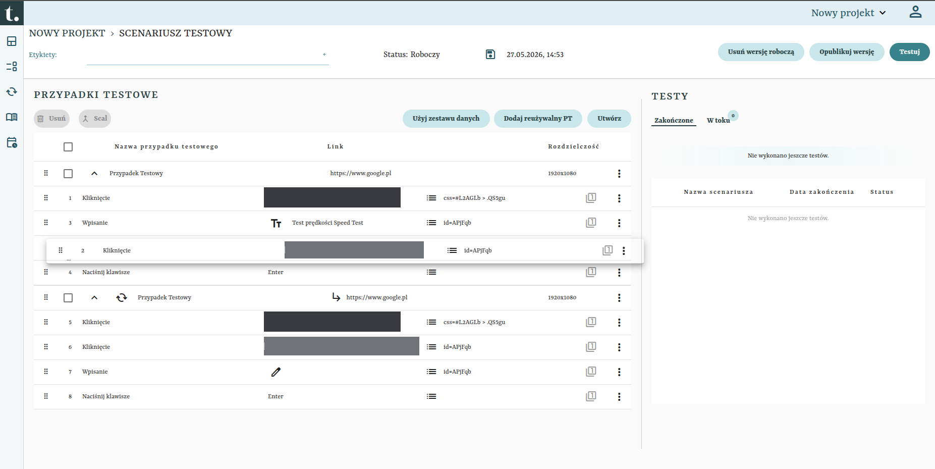Click the Dodaj reużywalny PT button

click(x=538, y=119)
